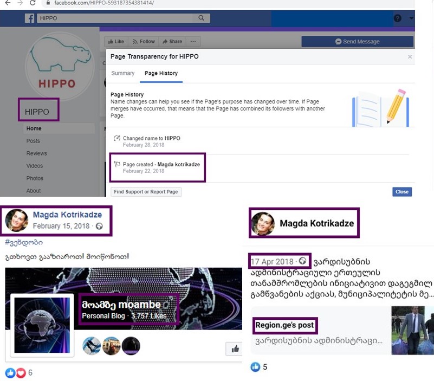This screenshot has height=381, width=434.
Task: Click the Like button on the HIPPO page
Action: (x=116, y=42)
